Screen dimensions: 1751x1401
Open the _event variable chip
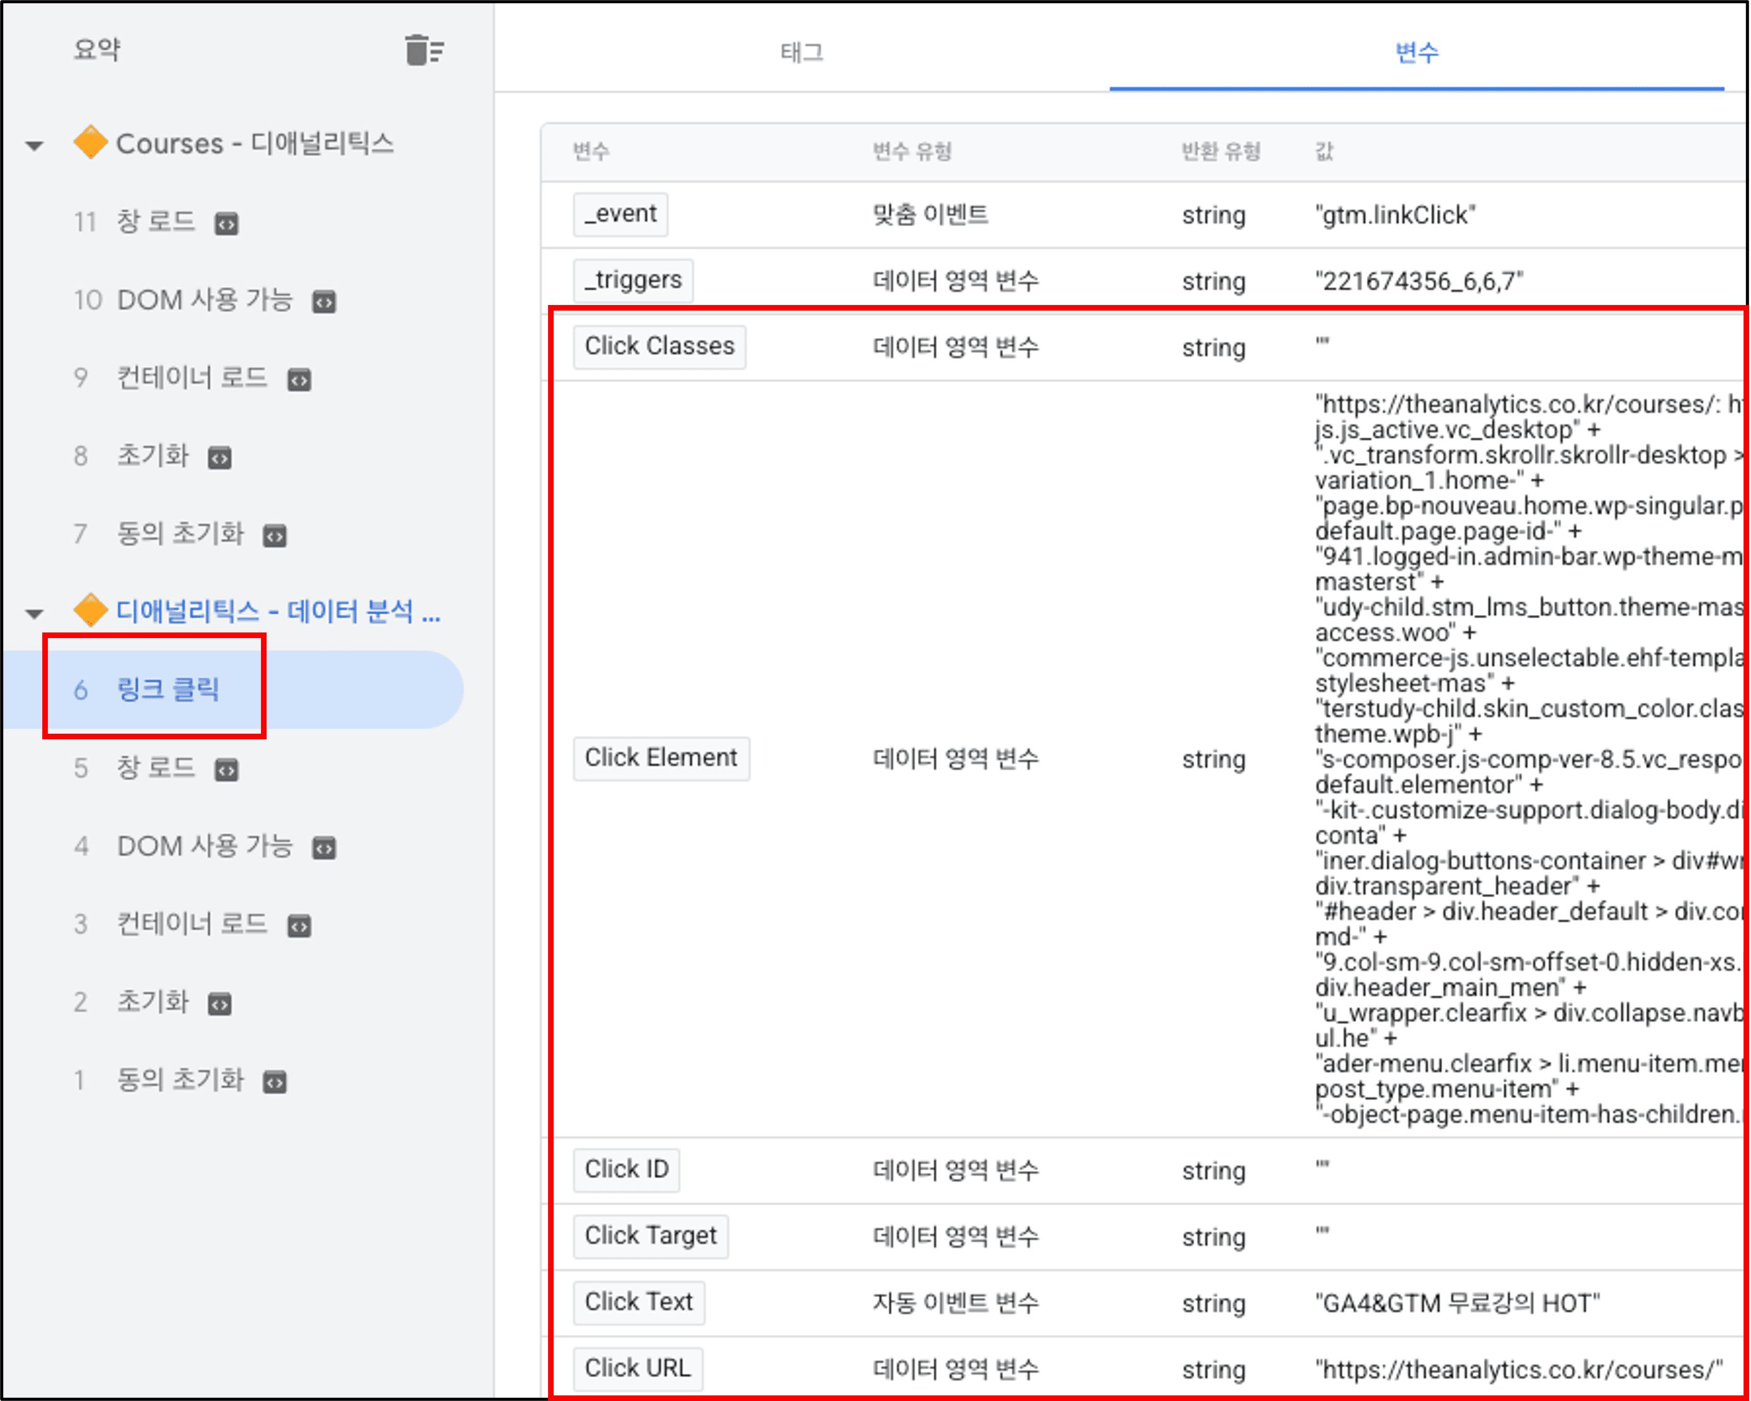[x=621, y=214]
